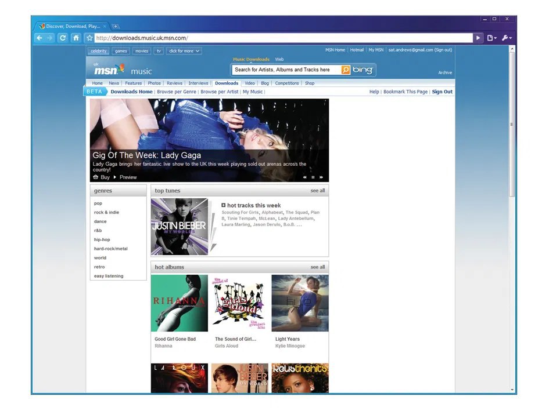Open the Archive link
Viewport: 549px width, 411px height.
point(445,72)
